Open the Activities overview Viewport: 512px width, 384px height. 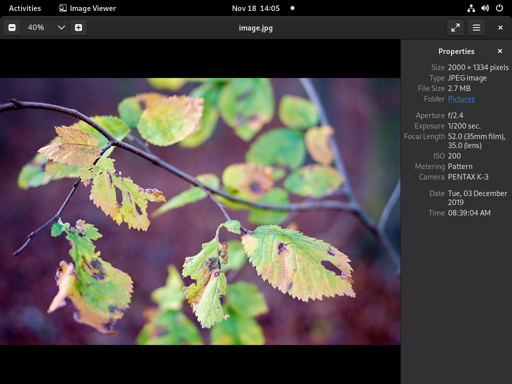(25, 8)
